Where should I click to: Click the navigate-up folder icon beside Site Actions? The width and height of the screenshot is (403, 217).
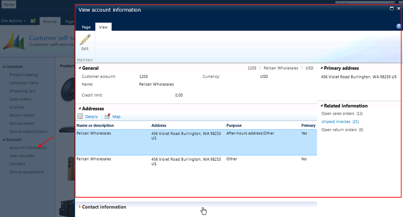(x=33, y=21)
